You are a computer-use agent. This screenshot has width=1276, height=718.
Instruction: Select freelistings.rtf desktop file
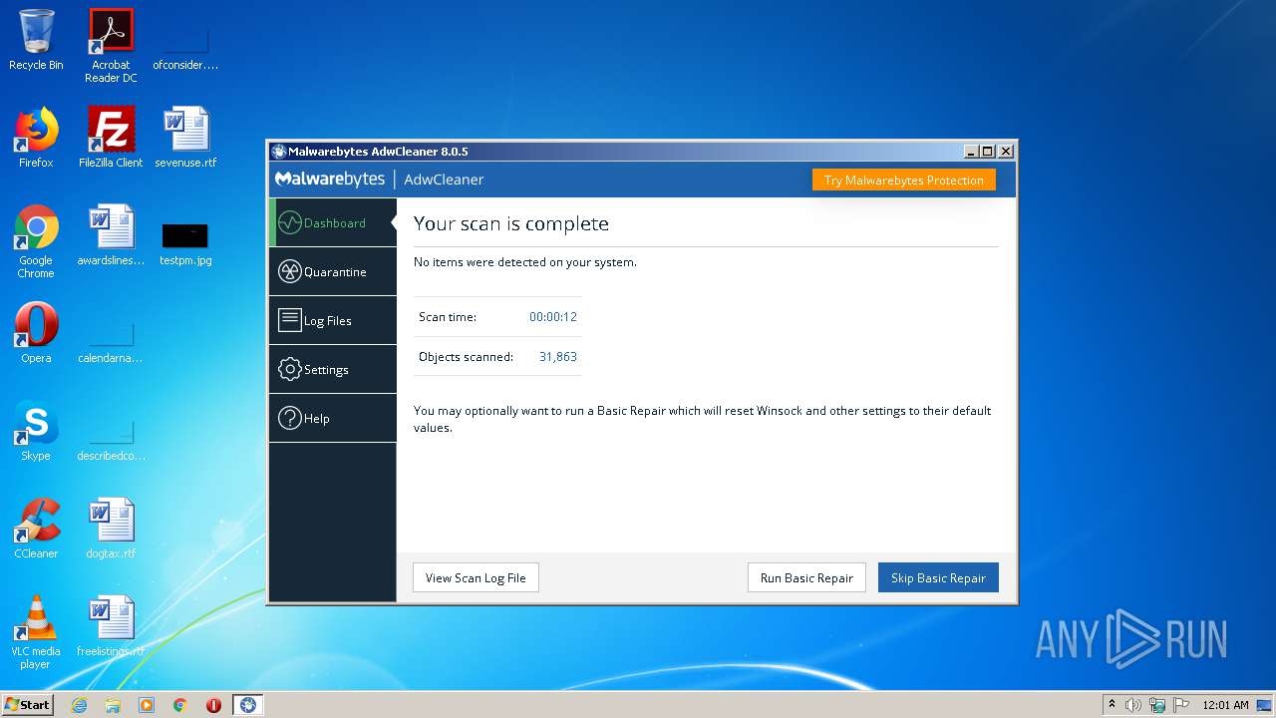point(111,626)
